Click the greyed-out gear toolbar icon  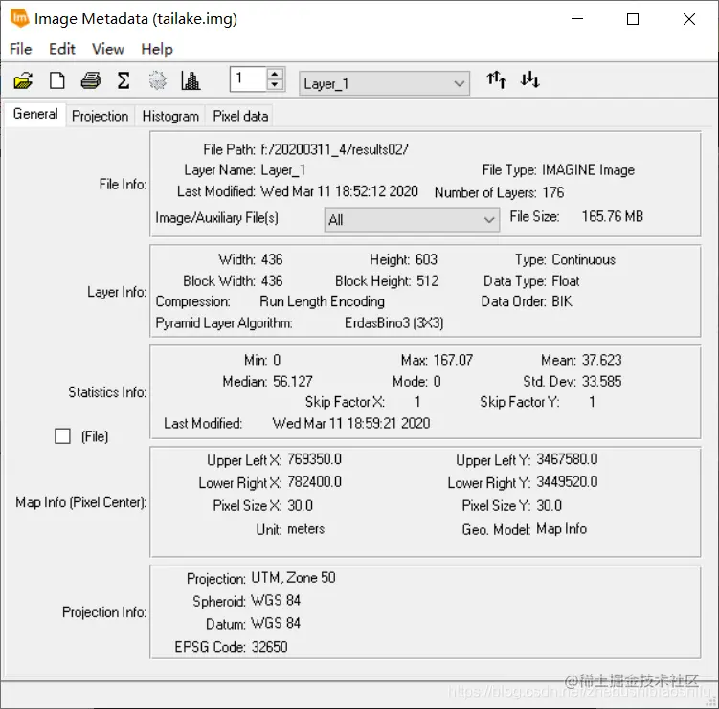point(157,80)
